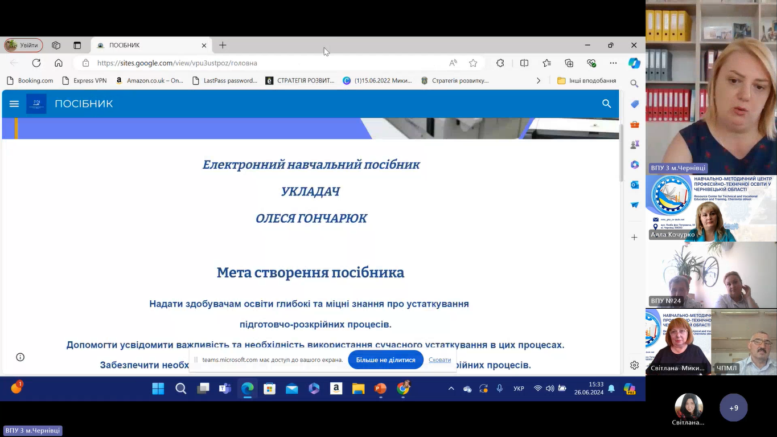Open the hamburger navigation menu of ПОСІБНИК site

(14, 104)
